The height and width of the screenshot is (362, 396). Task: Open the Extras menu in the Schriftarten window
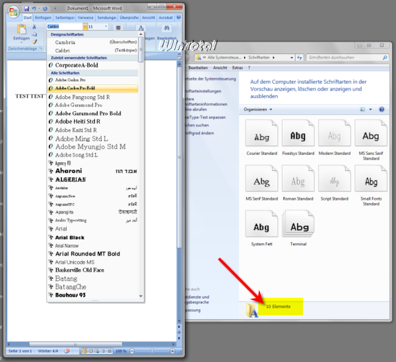click(238, 68)
